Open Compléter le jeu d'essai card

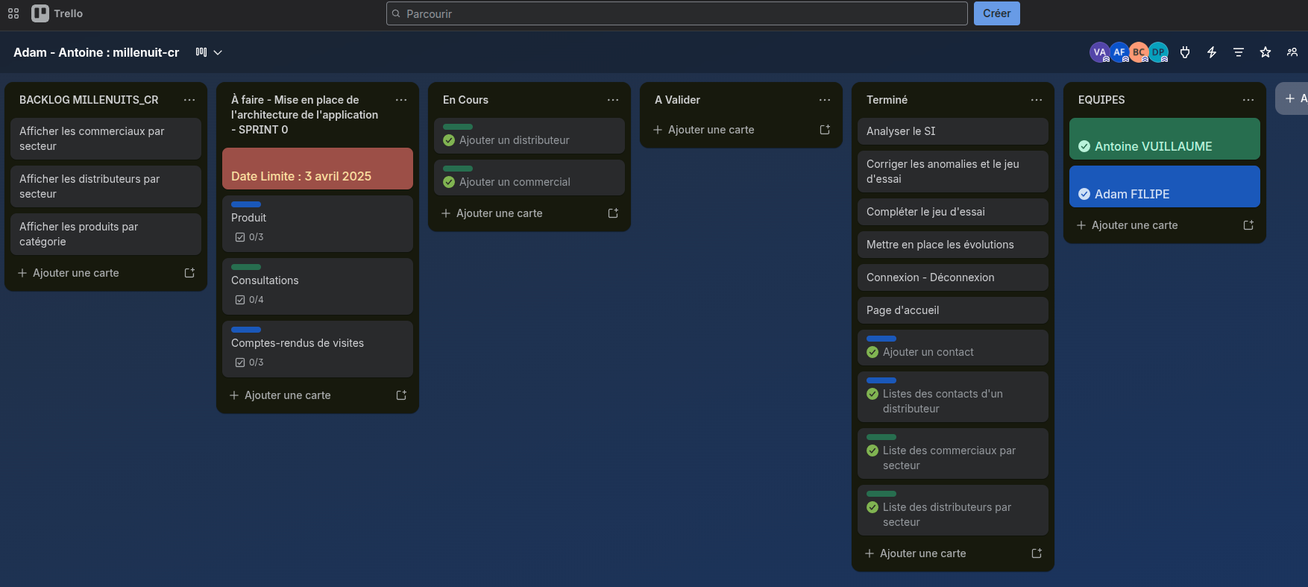[x=953, y=212]
